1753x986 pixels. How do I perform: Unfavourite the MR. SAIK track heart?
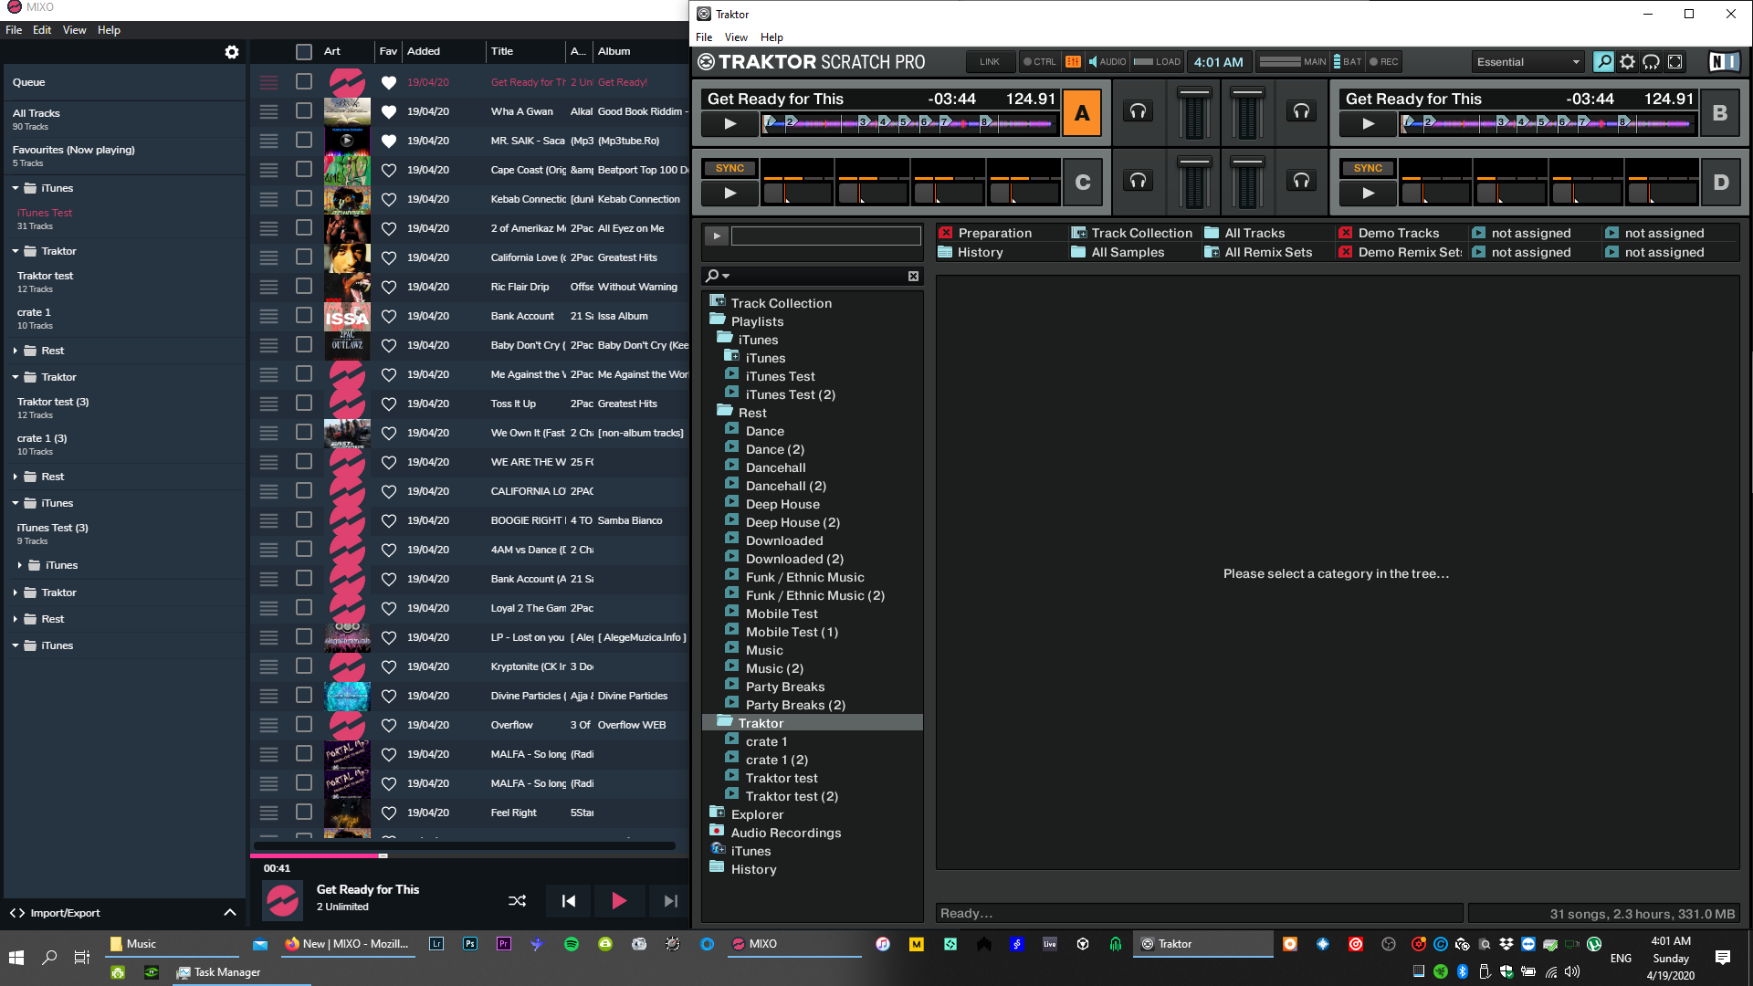388,141
